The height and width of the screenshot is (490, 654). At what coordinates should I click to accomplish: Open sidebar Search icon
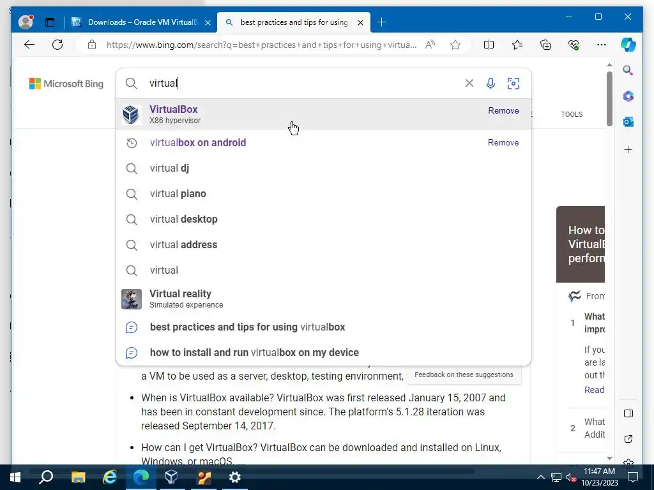(628, 70)
